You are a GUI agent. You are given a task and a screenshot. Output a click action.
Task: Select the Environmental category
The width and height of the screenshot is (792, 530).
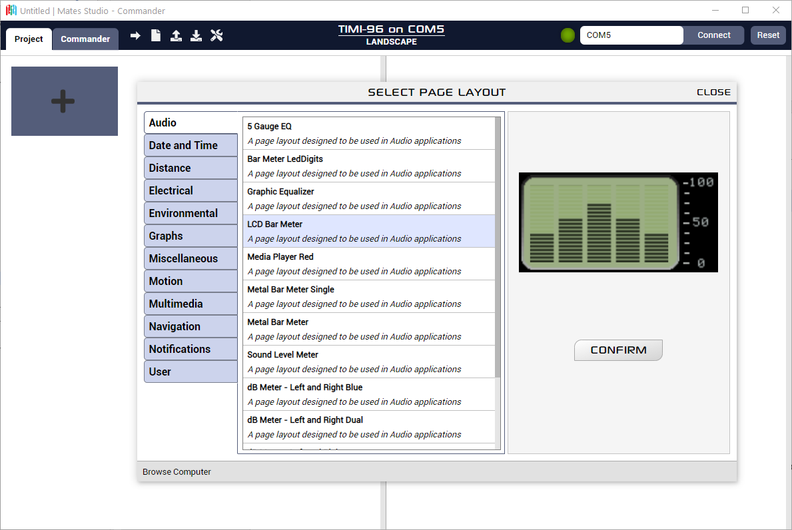click(x=191, y=214)
